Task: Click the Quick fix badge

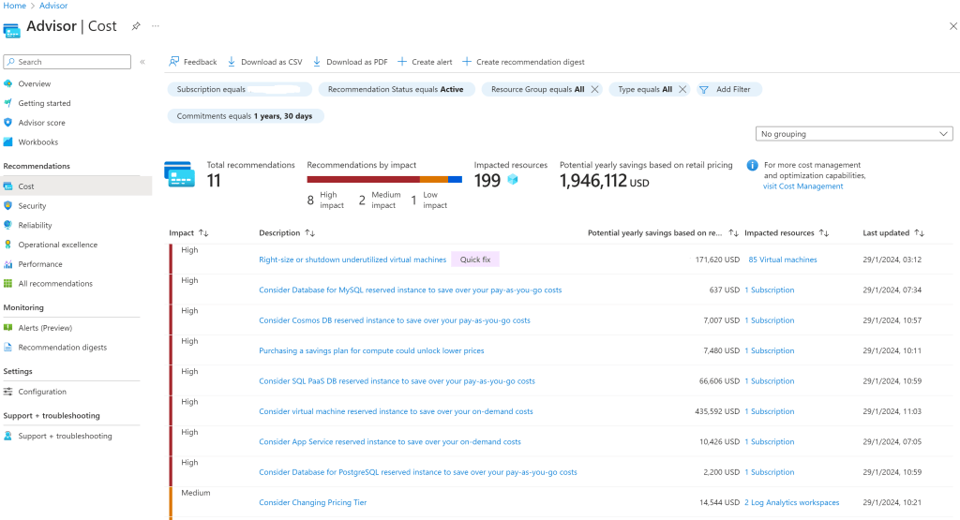Action: coord(475,260)
